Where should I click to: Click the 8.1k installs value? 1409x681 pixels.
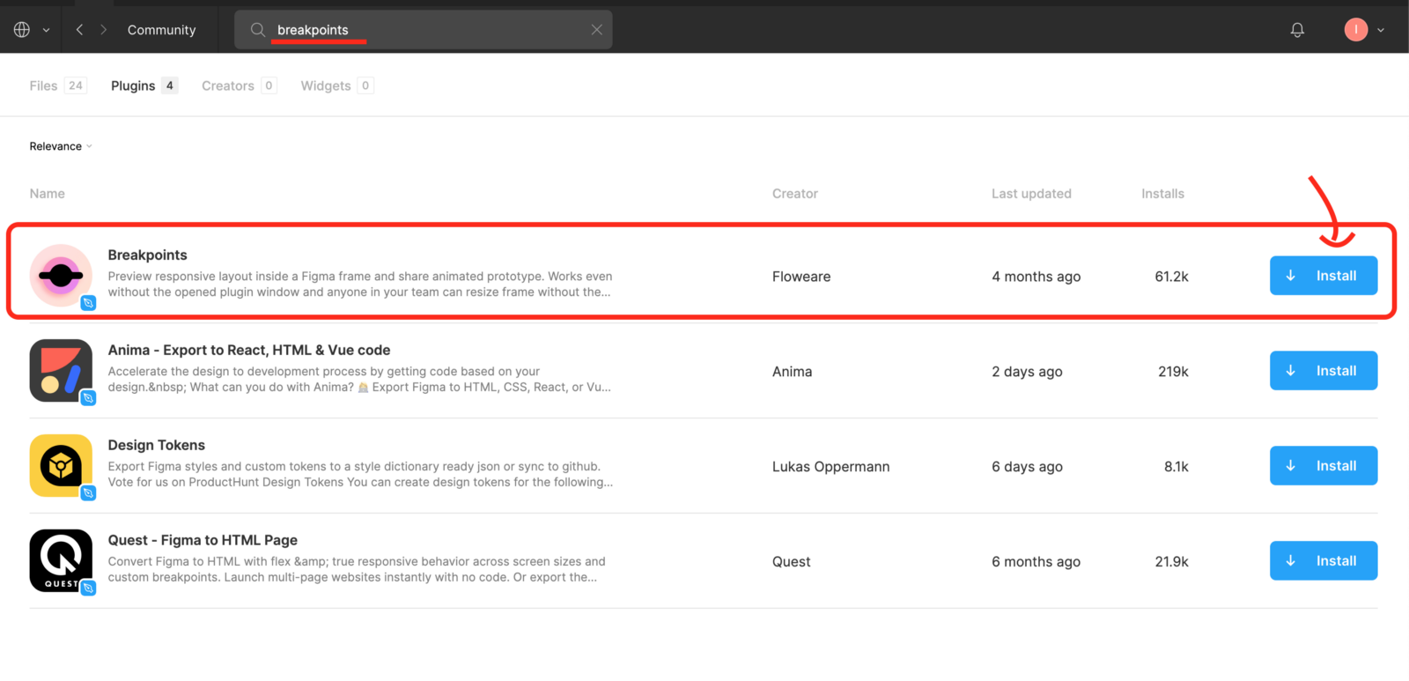coord(1177,467)
